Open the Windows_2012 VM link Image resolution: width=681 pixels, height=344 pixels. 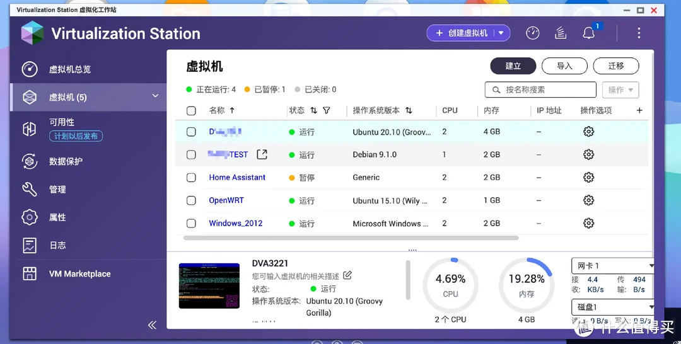click(x=236, y=224)
